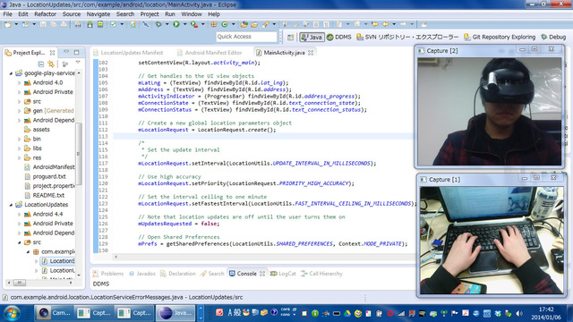Screen dimensions: 573x322
Task: Collapse the com.example package node
Action: [28, 252]
